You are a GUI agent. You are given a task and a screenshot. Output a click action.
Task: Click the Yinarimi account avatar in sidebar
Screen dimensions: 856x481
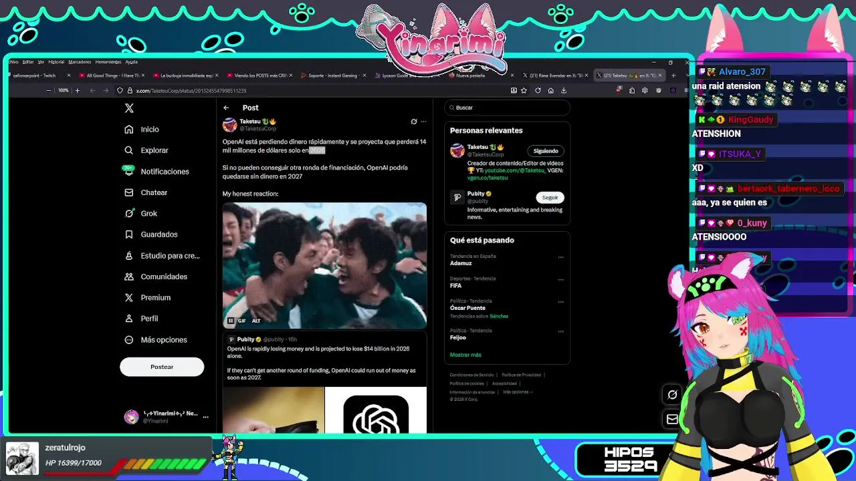point(131,417)
